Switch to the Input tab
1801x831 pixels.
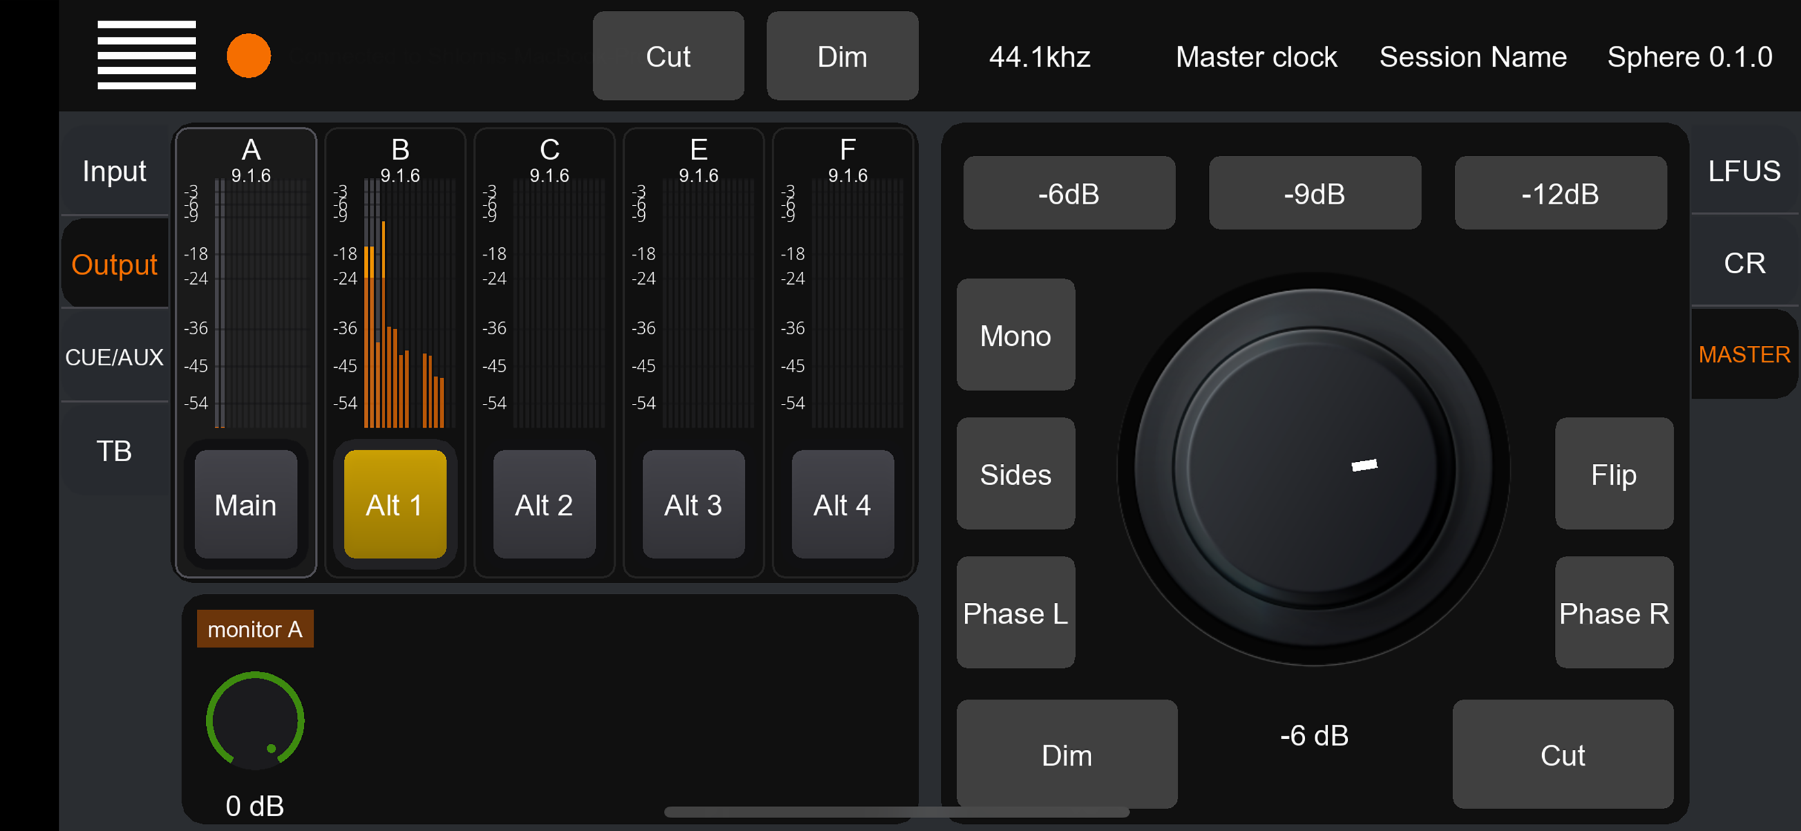[114, 171]
